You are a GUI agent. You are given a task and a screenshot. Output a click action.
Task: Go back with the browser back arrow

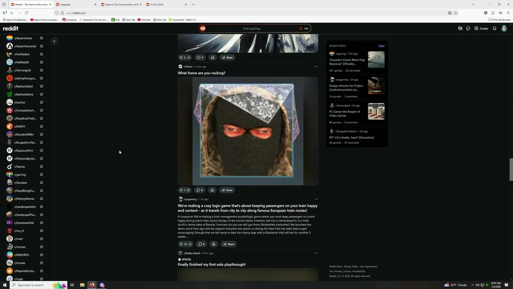pyautogui.click(x=12, y=13)
